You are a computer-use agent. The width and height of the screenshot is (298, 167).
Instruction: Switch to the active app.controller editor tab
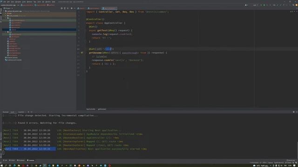110,8
